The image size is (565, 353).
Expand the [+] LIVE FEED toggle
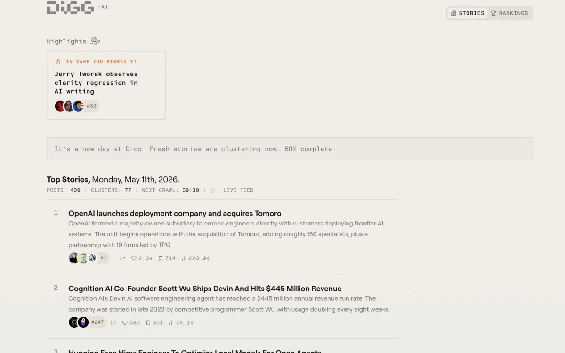click(232, 190)
